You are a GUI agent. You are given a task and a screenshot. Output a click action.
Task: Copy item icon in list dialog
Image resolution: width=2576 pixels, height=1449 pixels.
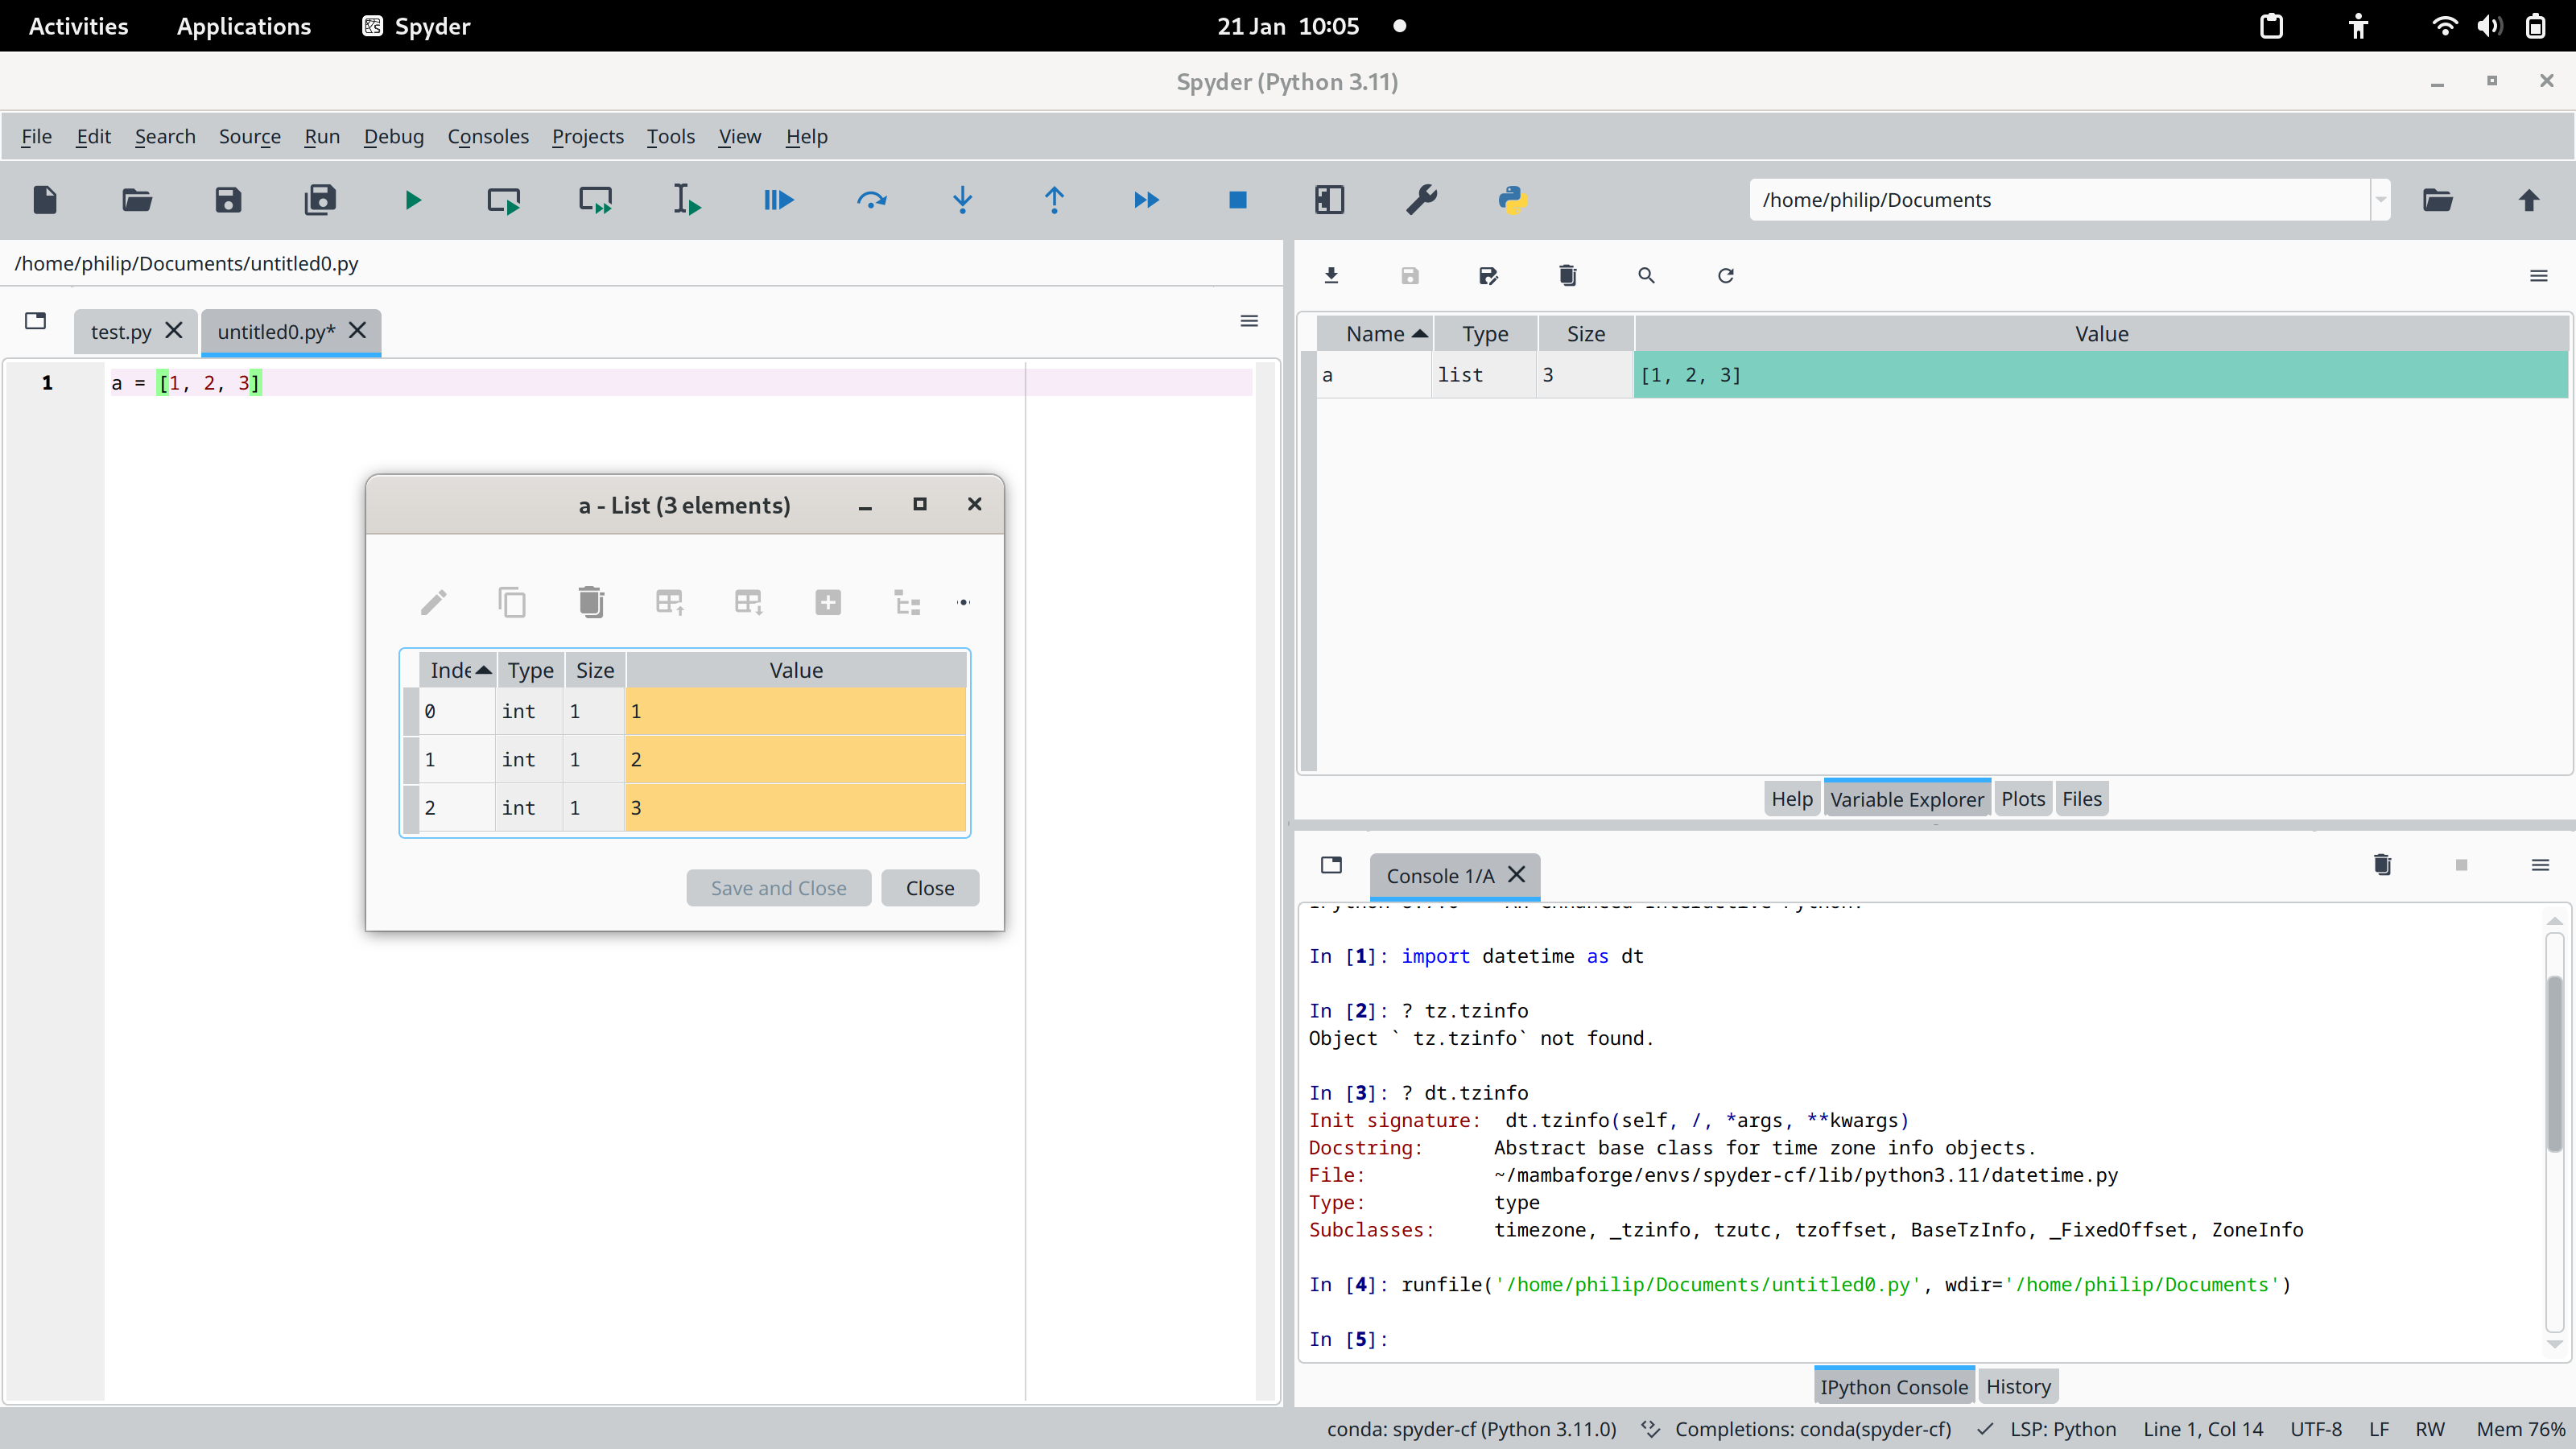512,602
